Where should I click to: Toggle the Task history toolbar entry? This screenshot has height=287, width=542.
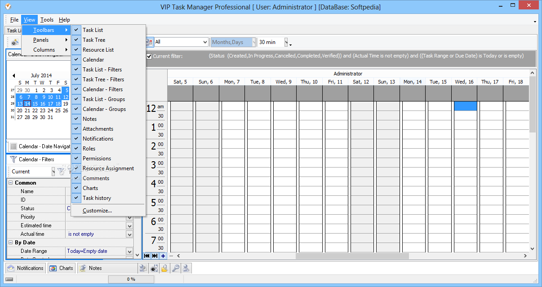point(108,198)
